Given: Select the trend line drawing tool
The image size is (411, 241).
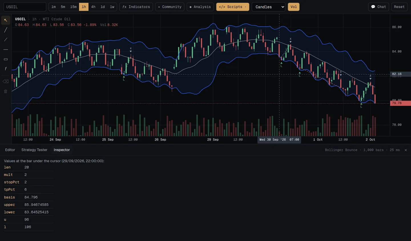Looking at the screenshot, I should click(6, 30).
